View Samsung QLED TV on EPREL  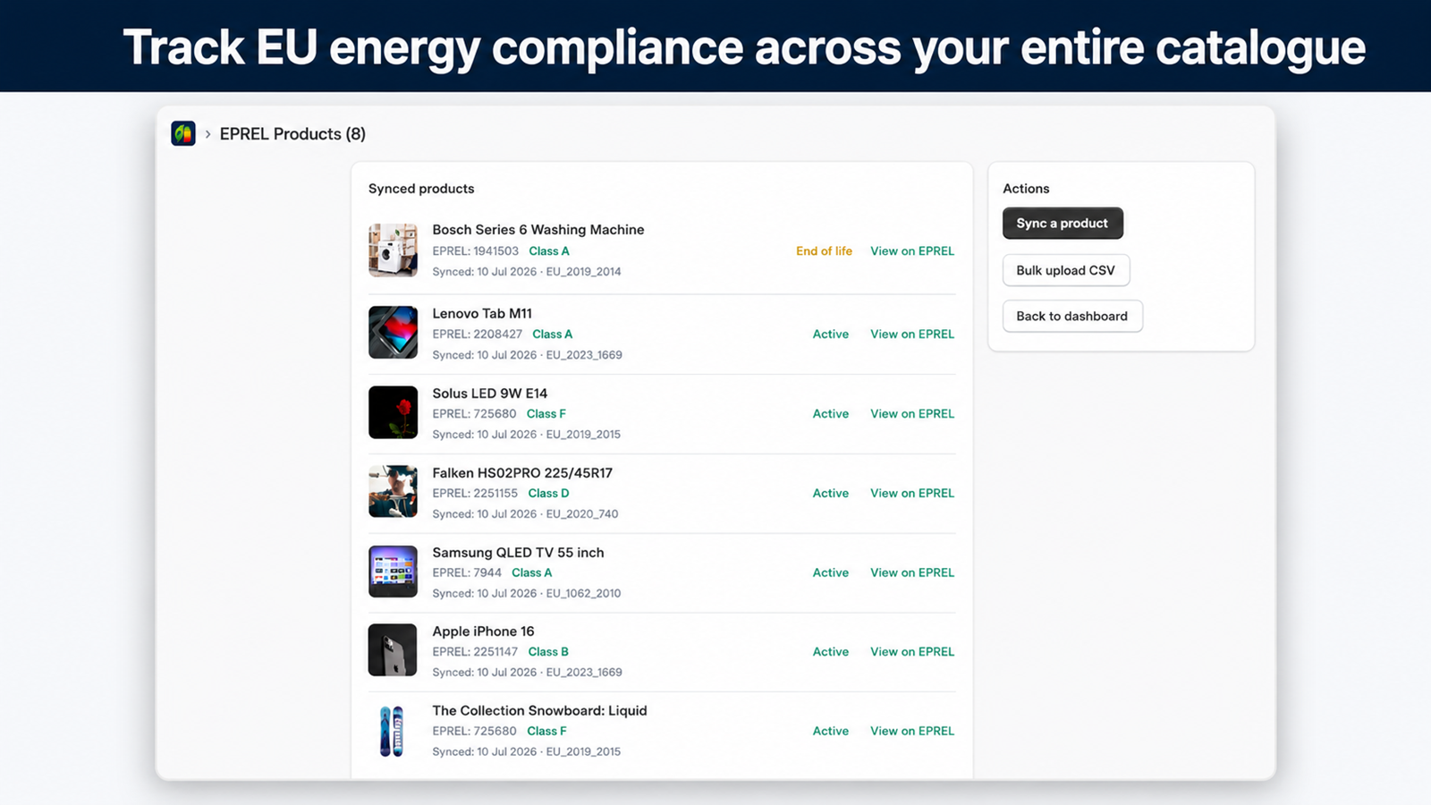click(912, 573)
